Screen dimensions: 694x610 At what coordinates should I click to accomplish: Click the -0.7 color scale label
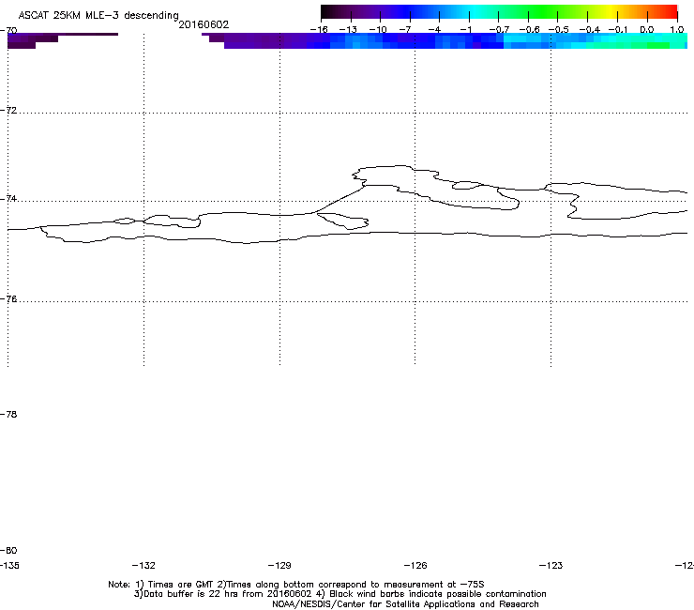point(498,30)
